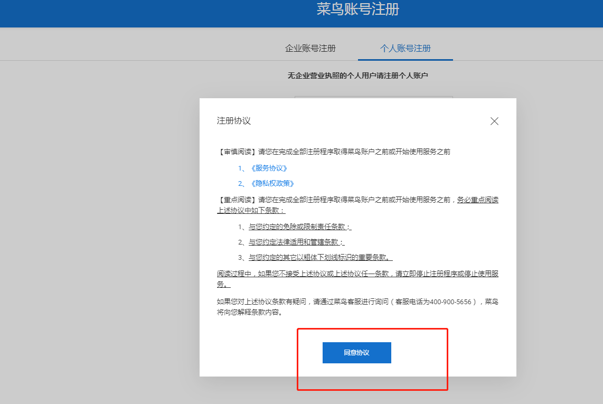The image size is (603, 404).
Task: Close the 注册协议 dialog with the X
Action: pyautogui.click(x=494, y=121)
